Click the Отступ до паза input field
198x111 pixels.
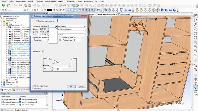click(77, 38)
